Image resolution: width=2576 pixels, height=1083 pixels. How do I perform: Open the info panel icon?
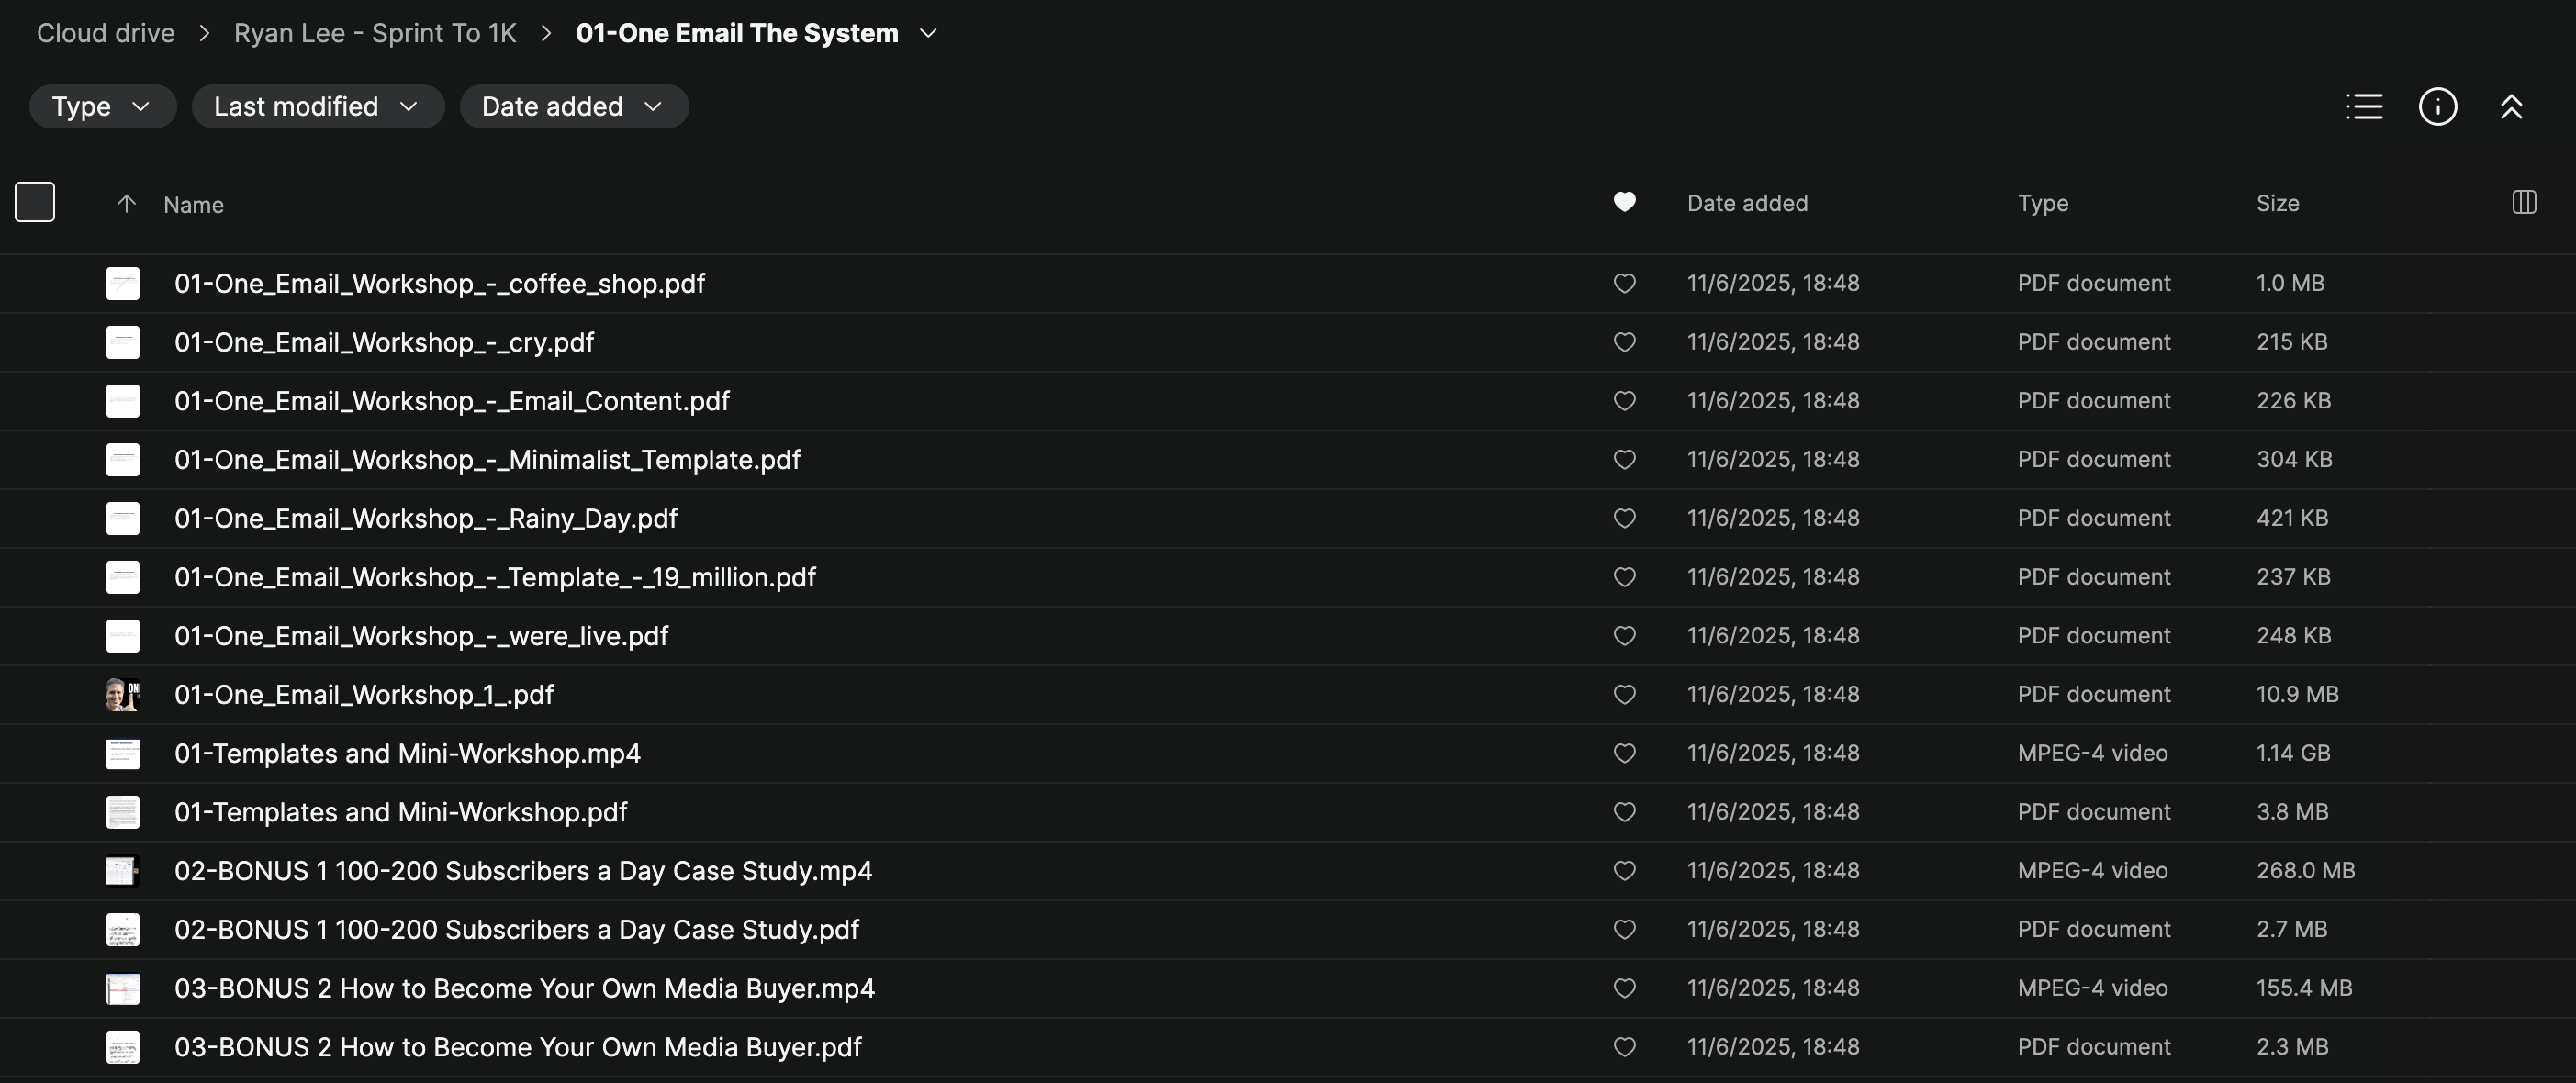(2437, 107)
